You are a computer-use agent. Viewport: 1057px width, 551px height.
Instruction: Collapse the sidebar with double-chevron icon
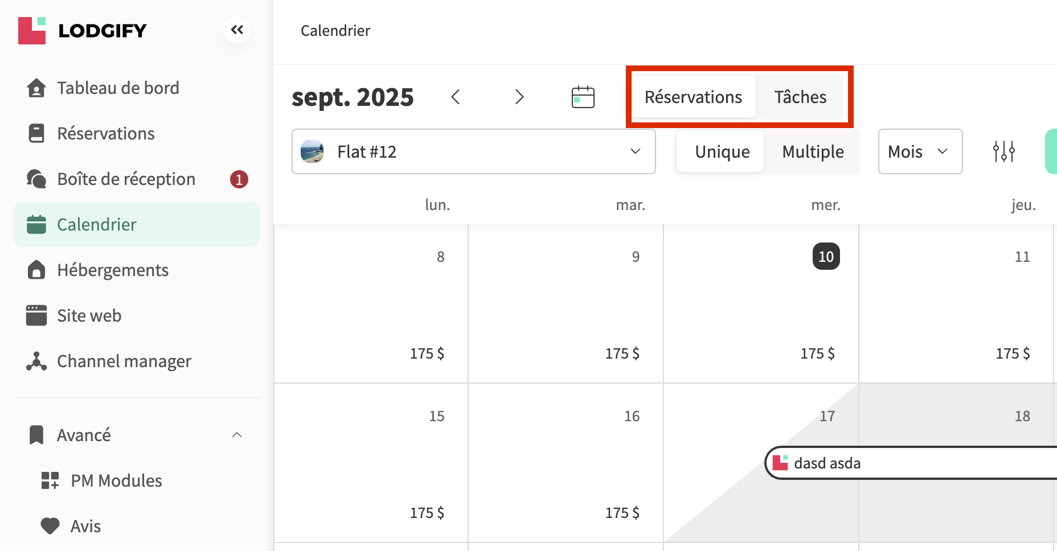[237, 30]
